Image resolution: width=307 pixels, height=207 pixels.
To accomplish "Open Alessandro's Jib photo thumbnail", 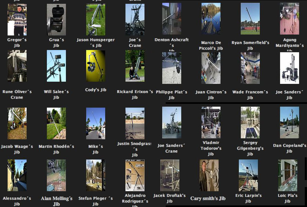I will coord(17,175).
